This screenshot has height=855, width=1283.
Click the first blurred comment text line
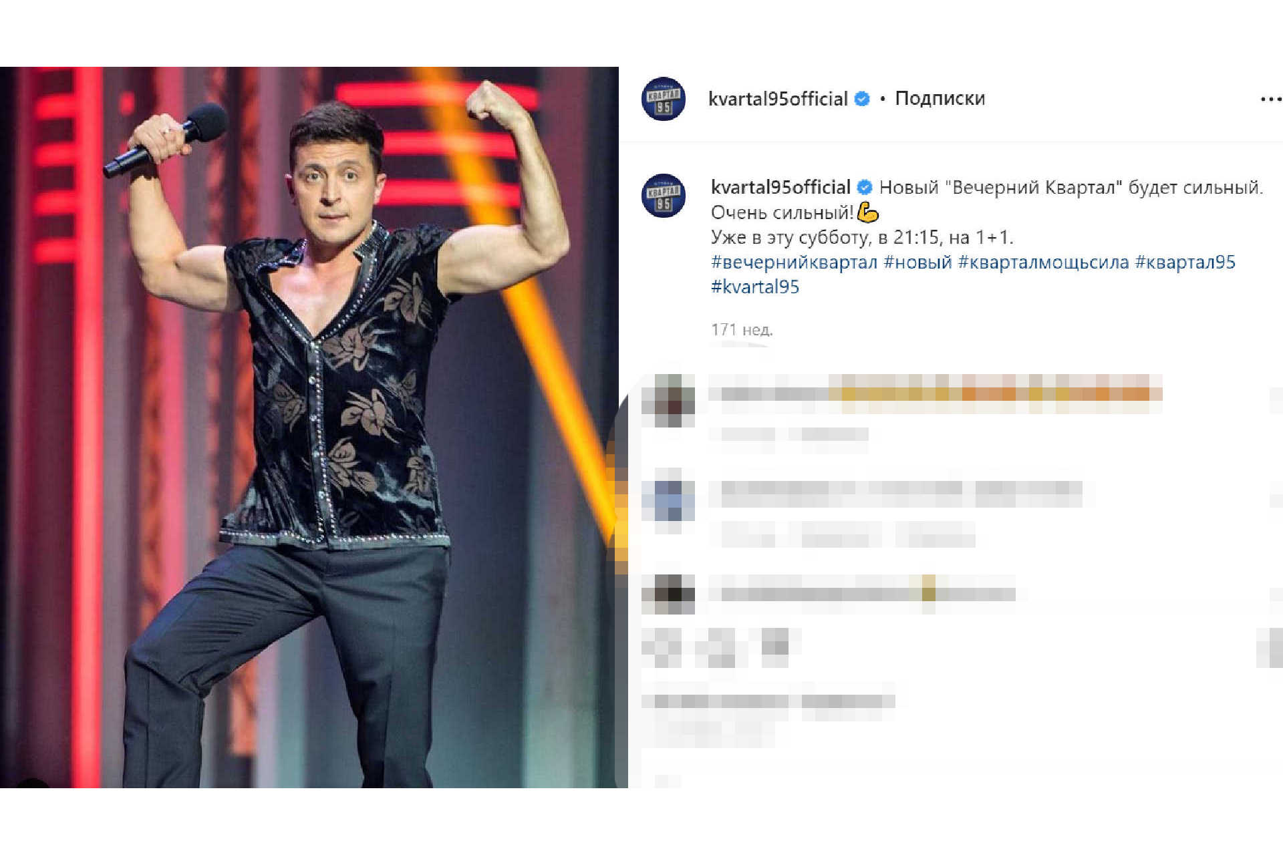tap(936, 393)
